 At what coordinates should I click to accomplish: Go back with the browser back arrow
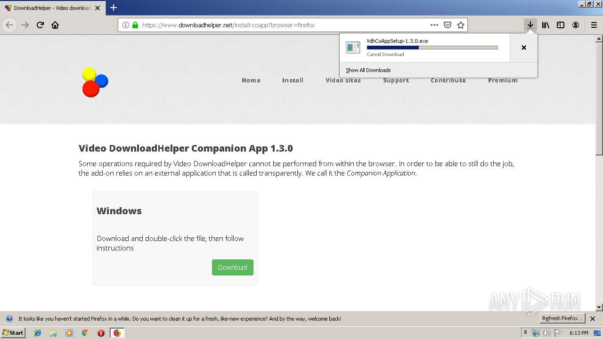9,25
